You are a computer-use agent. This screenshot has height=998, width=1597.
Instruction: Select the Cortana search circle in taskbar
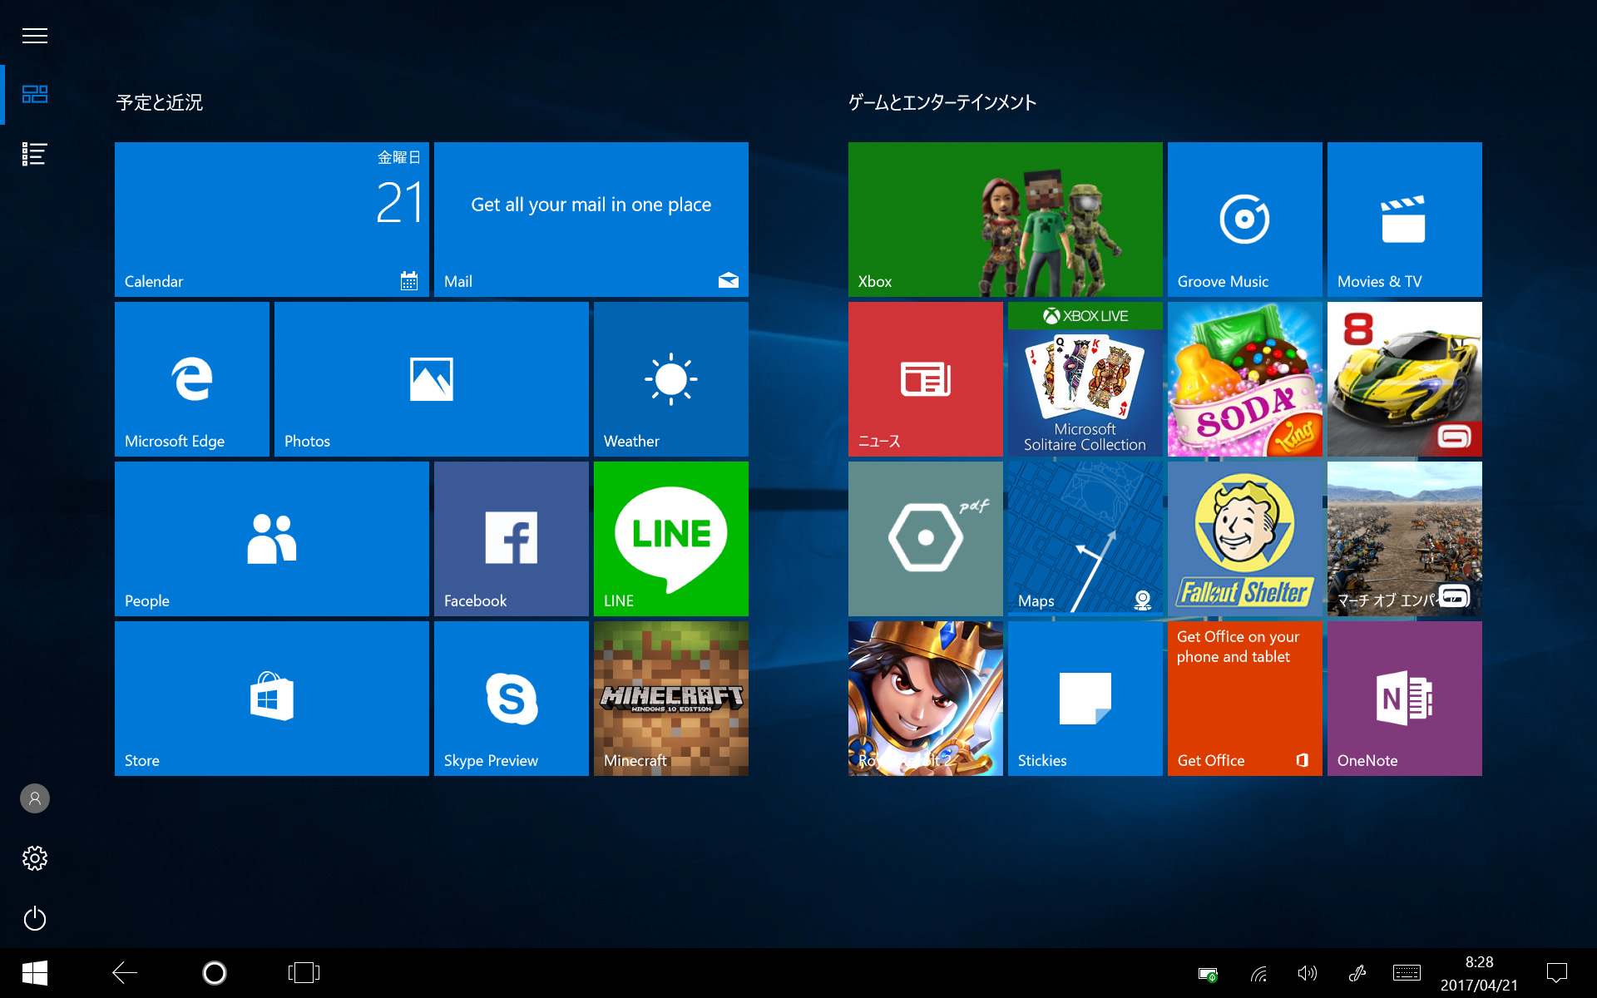[x=214, y=972]
